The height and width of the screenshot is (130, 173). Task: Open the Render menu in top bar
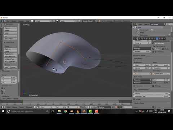(x=14, y=21)
